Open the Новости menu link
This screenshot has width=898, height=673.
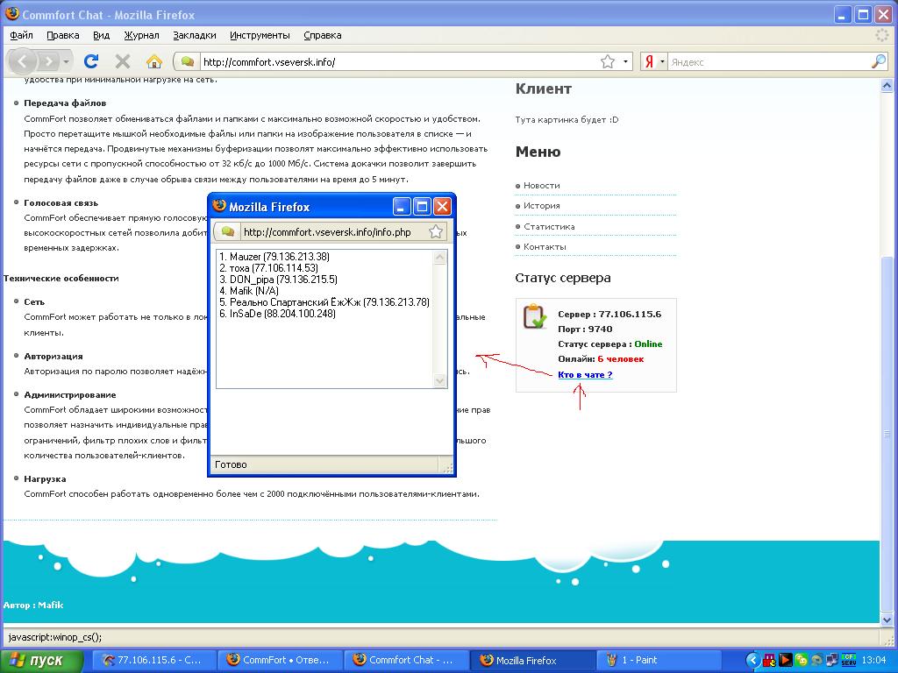541,186
